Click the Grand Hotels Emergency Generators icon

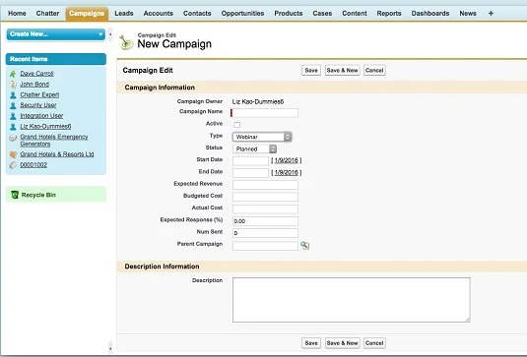(x=13, y=138)
